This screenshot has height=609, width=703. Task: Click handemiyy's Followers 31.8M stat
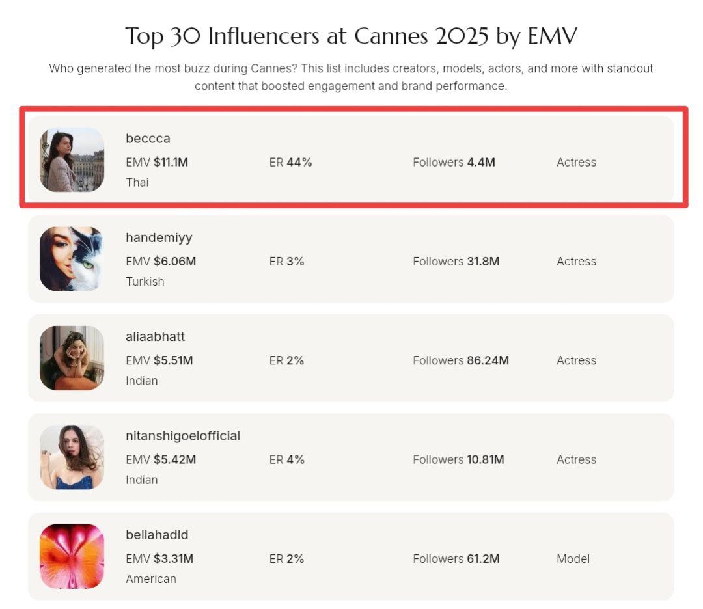[x=456, y=262]
